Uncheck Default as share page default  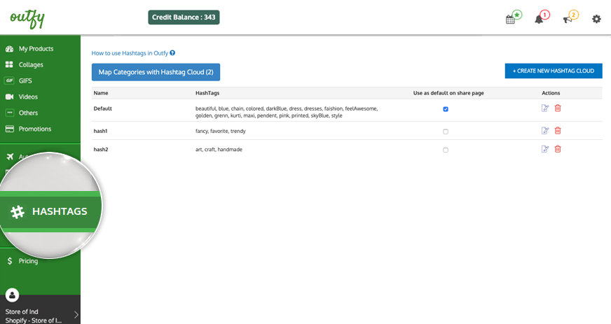(446, 109)
